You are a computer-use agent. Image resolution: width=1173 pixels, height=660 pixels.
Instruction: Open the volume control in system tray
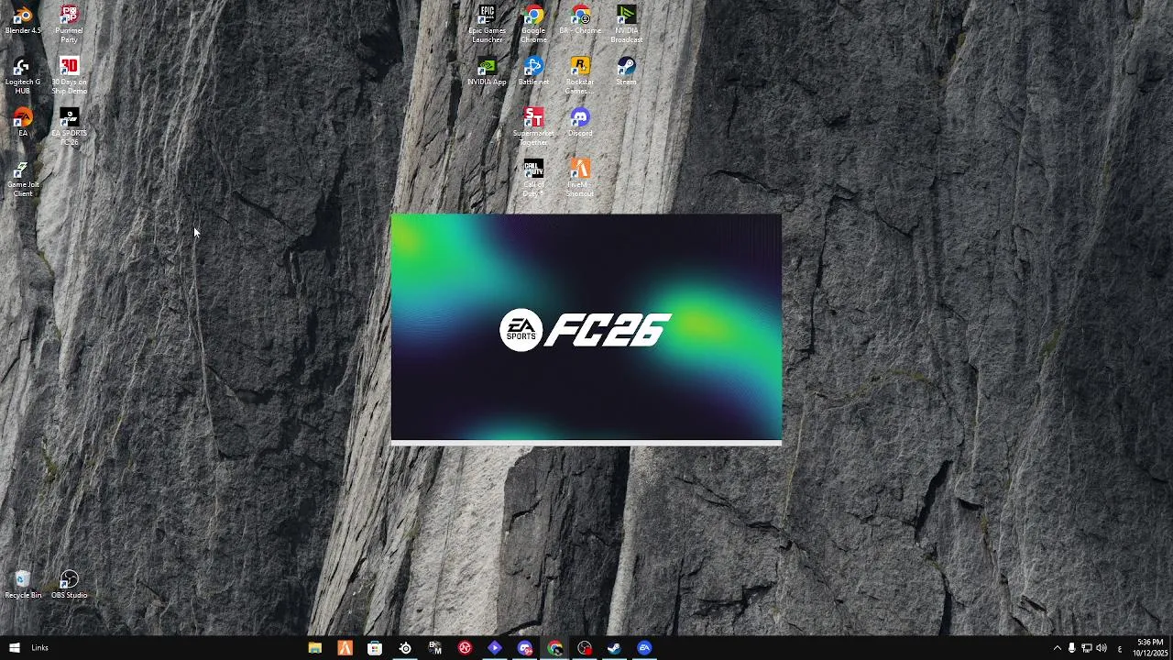pos(1101,648)
